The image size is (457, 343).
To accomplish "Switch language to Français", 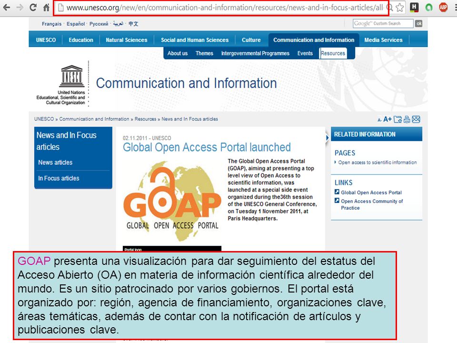I will [x=51, y=24].
